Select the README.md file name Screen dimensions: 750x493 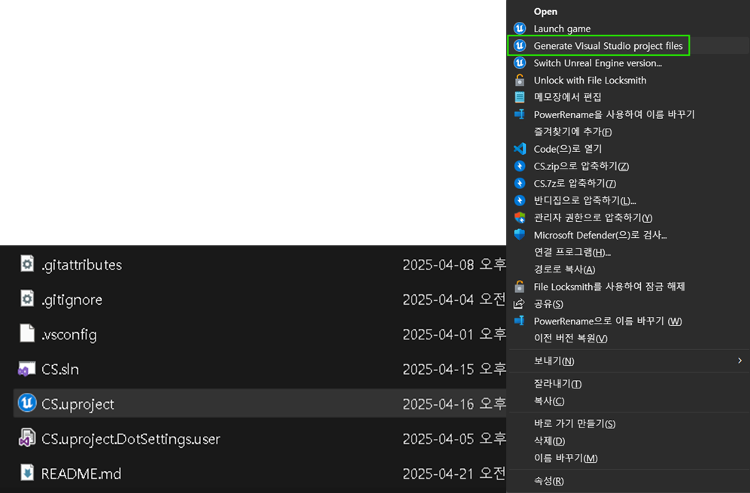[x=81, y=473]
